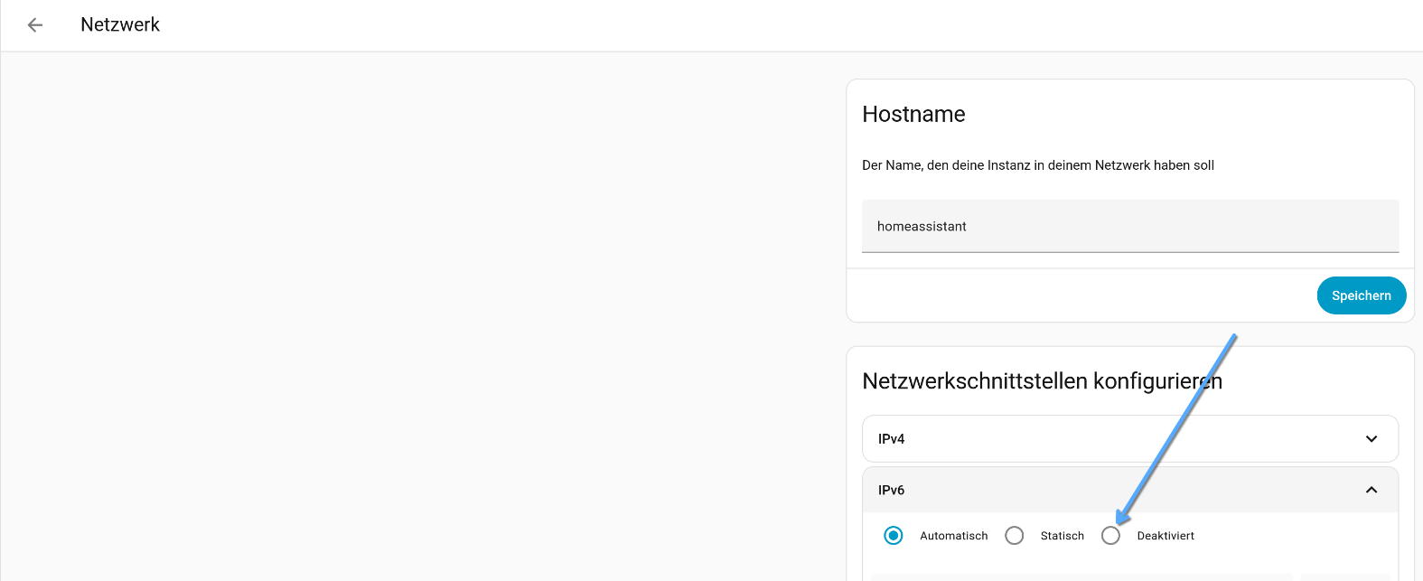1423x581 pixels.
Task: Click the middle of the IPv6 header row
Action: click(1129, 490)
